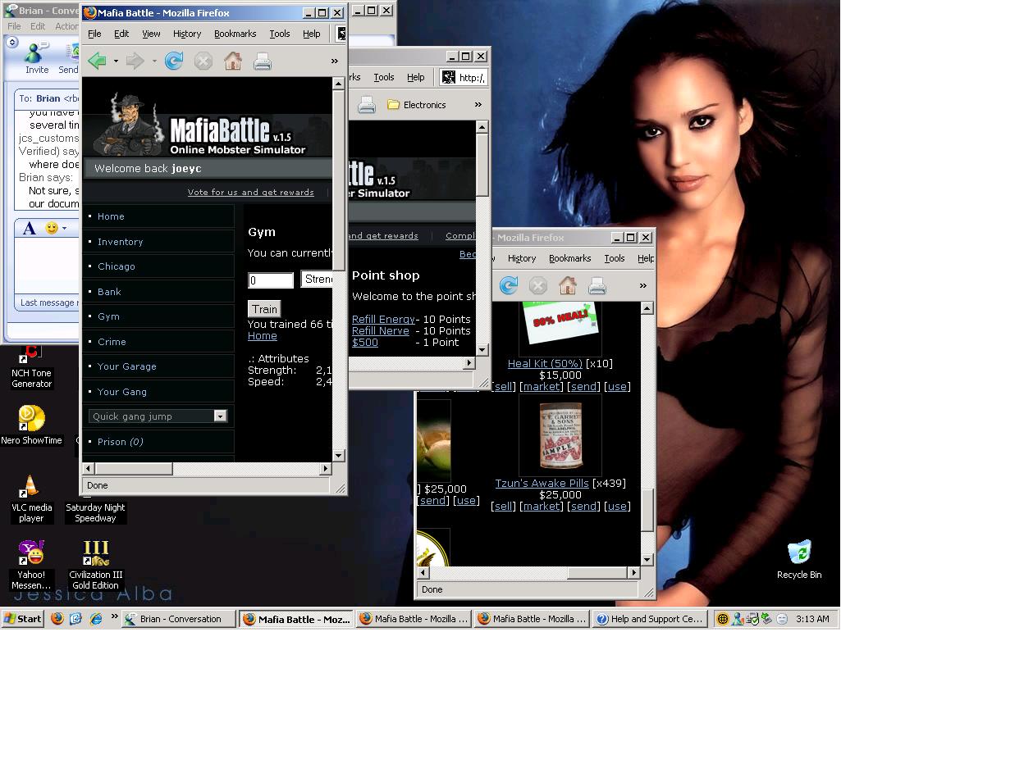Open History menu in front Firefox window
The image size is (1024, 764).
coord(187,34)
